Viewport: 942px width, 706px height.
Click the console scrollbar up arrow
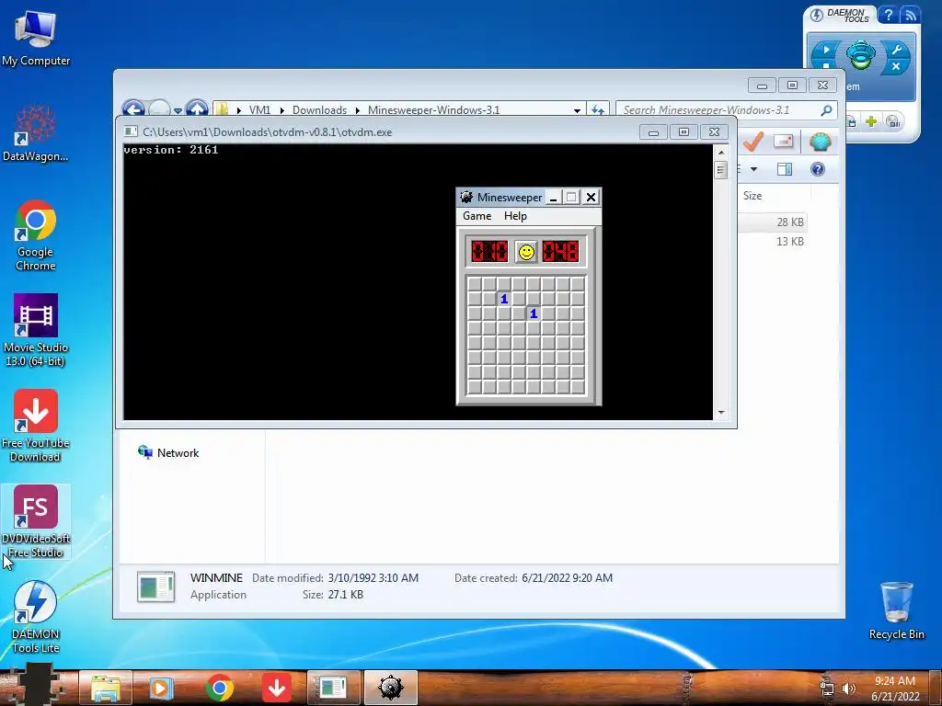coord(721,152)
